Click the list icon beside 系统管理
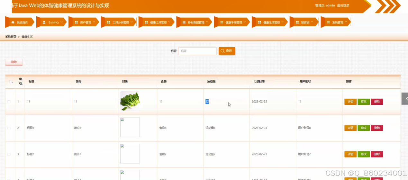 (x=328, y=22)
